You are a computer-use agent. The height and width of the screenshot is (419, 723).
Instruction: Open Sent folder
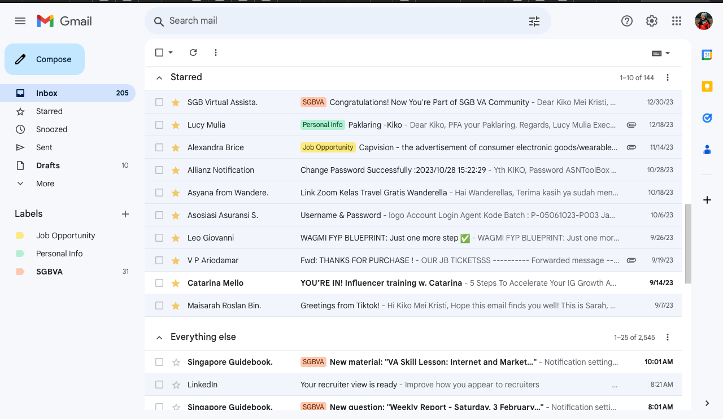click(68, 147)
